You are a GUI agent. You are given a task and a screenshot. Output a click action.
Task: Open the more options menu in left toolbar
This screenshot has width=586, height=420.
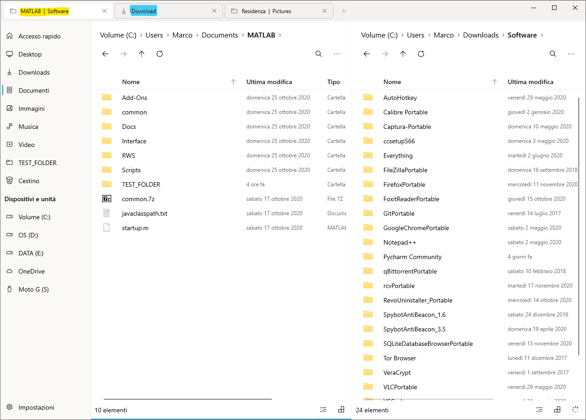point(336,54)
